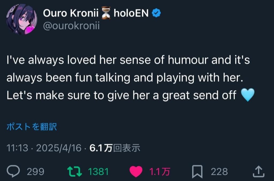Bookmark the post with the bookmark icon
The width and height of the screenshot is (274, 181).
[x=197, y=172]
